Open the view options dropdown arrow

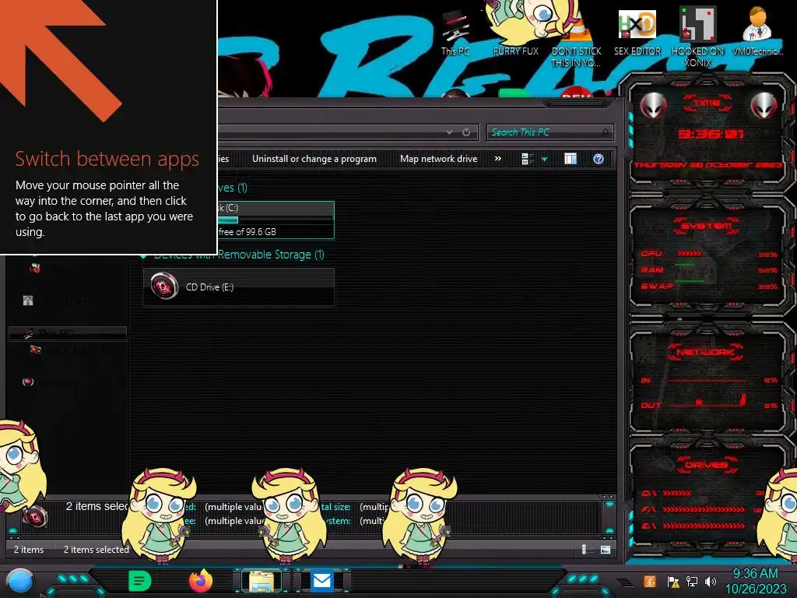pos(544,159)
